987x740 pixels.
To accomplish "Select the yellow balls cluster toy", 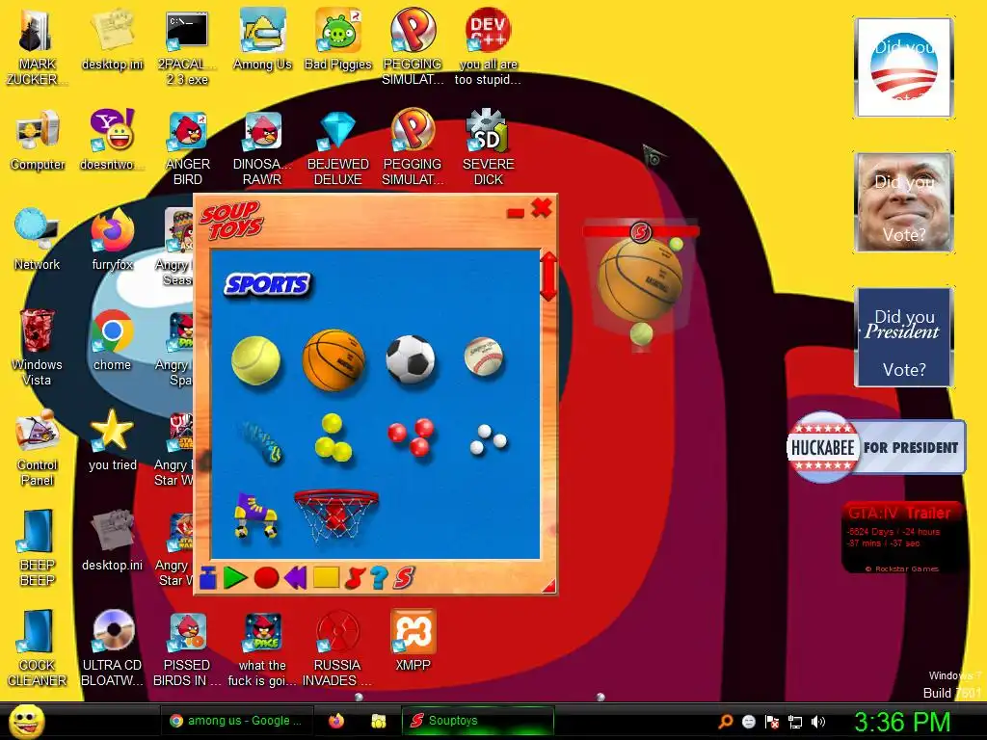I will pyautogui.click(x=333, y=437).
